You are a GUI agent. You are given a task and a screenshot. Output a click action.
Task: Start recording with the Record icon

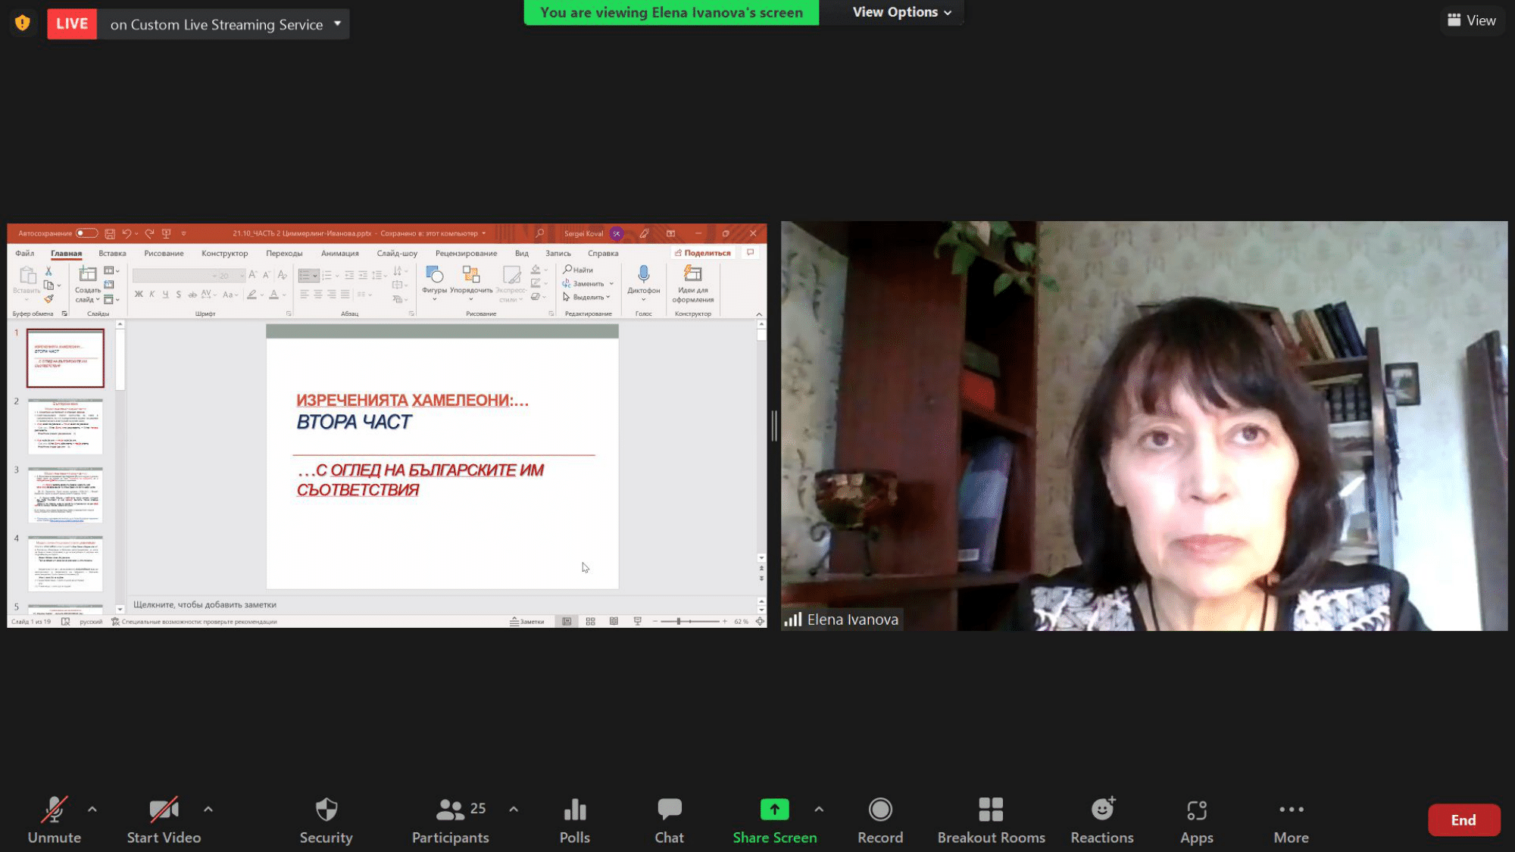879,810
